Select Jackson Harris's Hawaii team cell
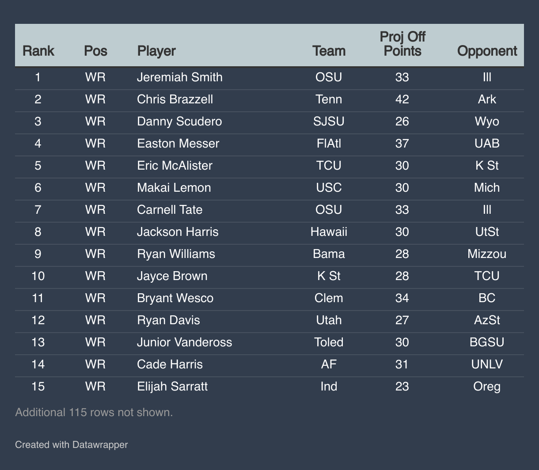539x470 pixels. pyautogui.click(x=329, y=232)
